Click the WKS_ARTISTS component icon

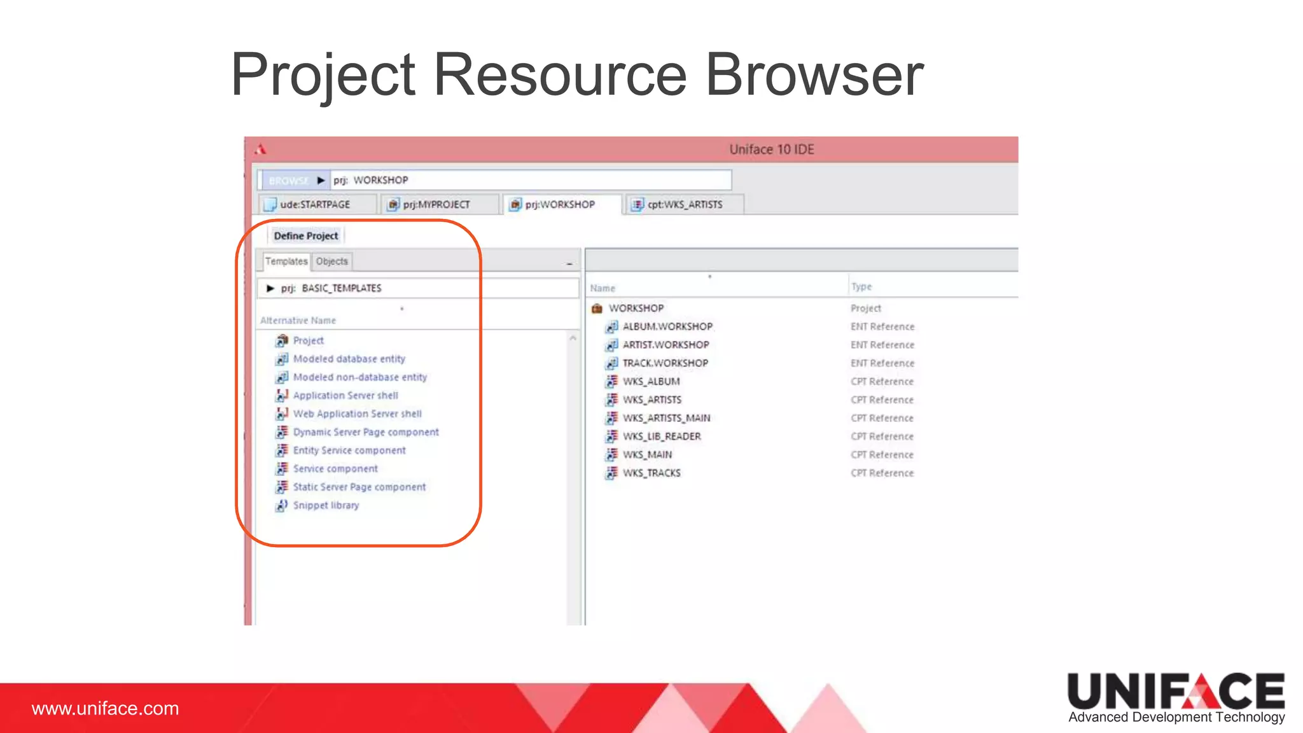(x=611, y=400)
